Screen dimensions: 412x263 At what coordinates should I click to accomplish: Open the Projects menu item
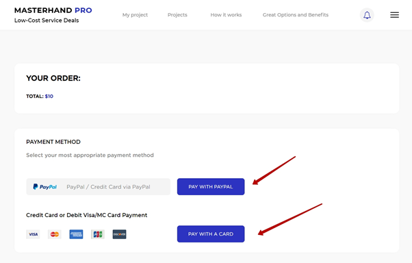[177, 15]
